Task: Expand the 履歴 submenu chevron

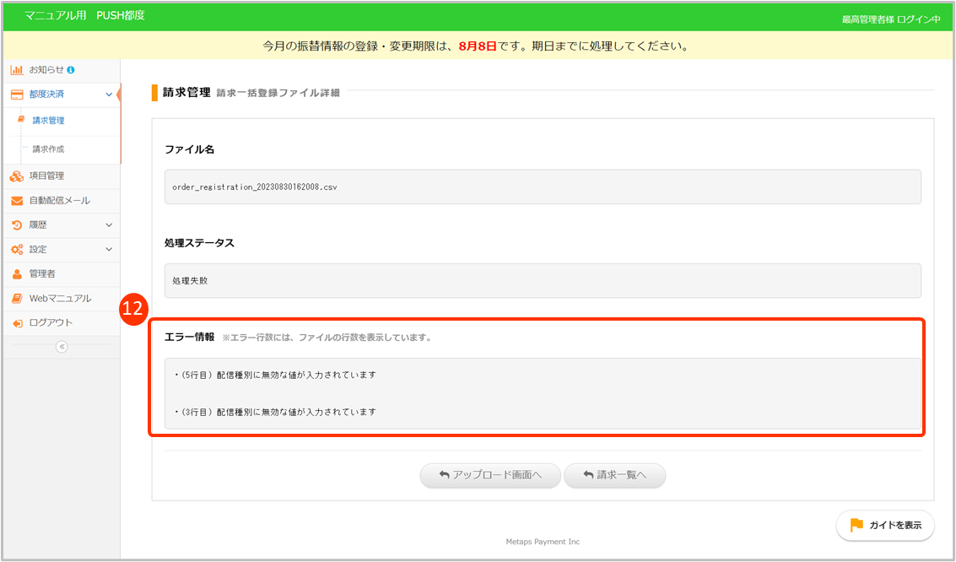Action: (x=109, y=225)
